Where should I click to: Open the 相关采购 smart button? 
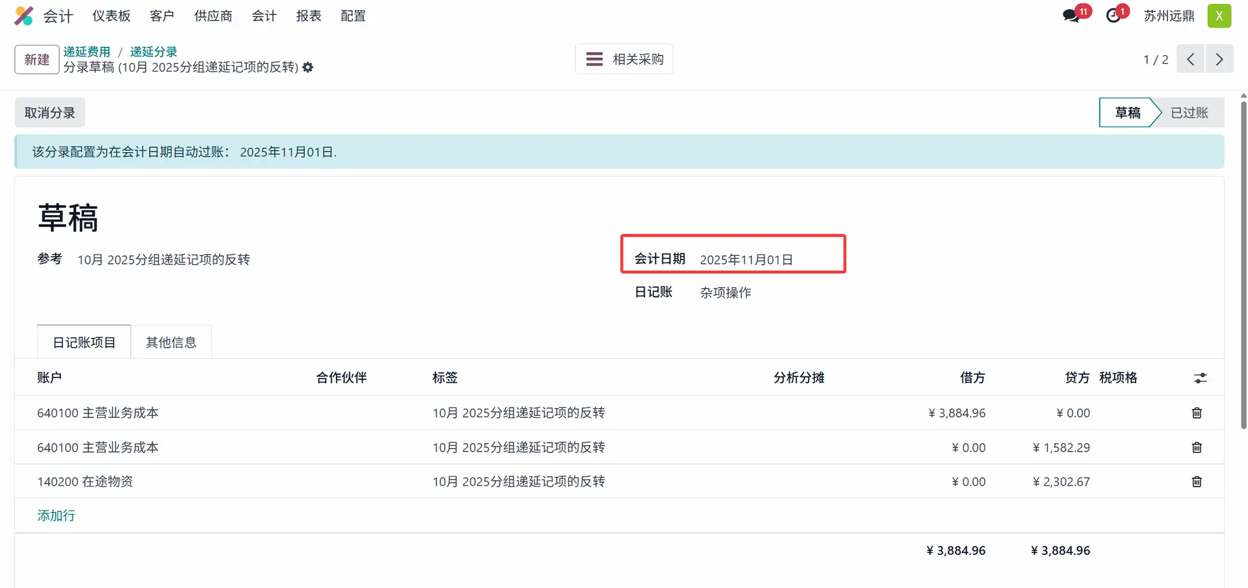click(624, 59)
